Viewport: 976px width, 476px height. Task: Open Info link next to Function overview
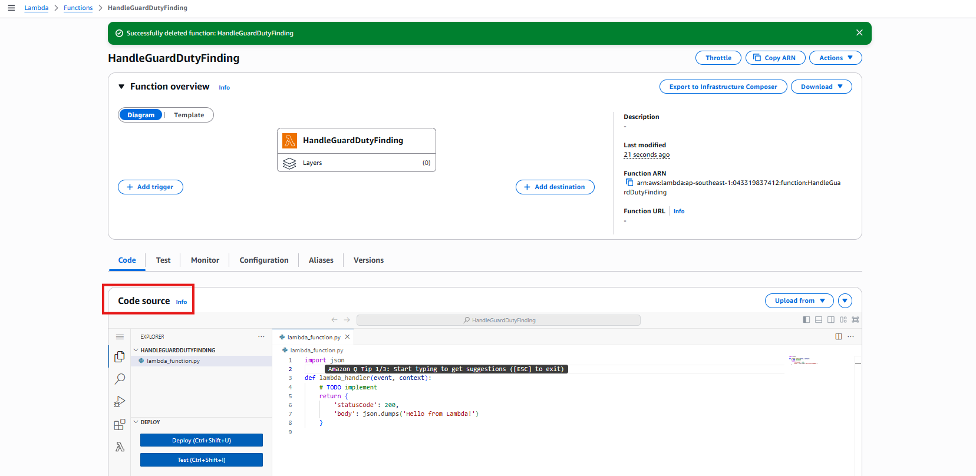click(225, 87)
